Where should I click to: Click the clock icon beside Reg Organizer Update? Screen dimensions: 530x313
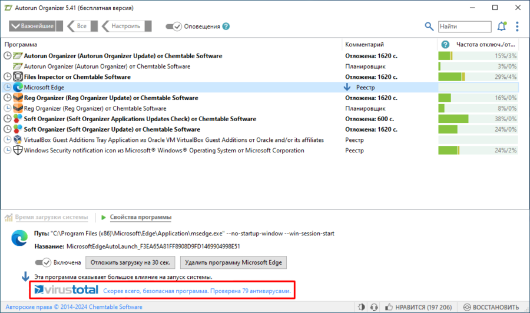pyautogui.click(x=8, y=98)
